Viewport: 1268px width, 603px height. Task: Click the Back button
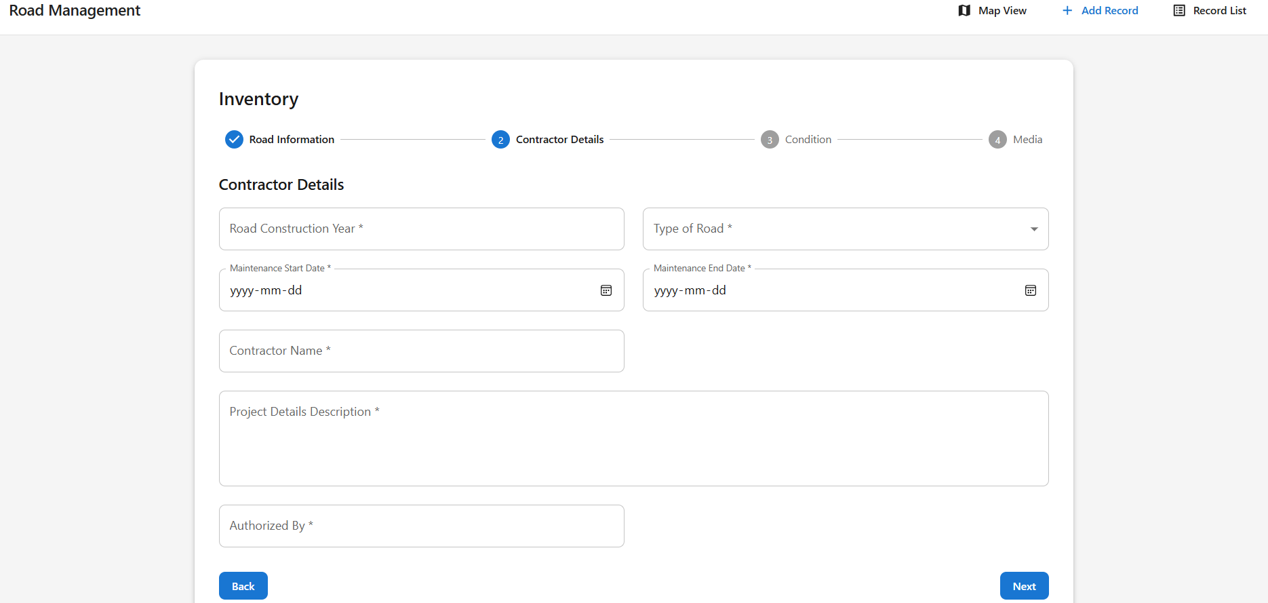pos(243,586)
